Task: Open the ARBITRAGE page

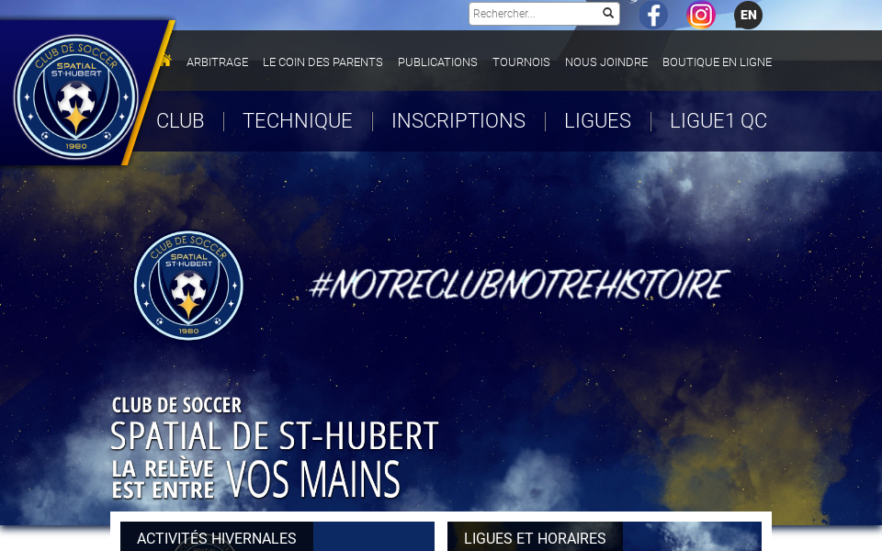Action: (217, 62)
